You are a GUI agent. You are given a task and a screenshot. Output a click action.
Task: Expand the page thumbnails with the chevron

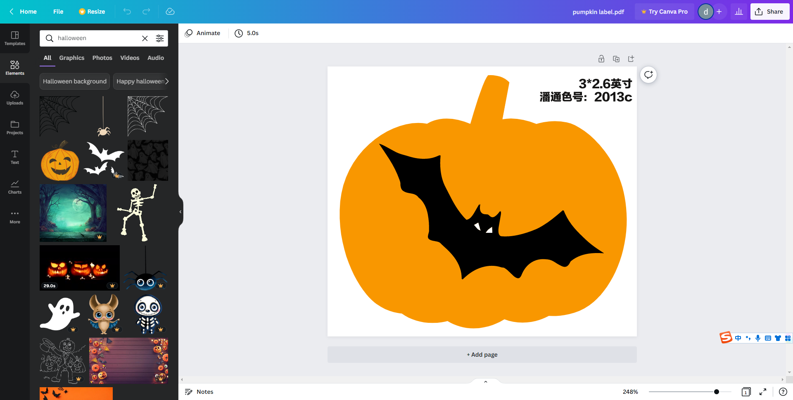tap(486, 381)
